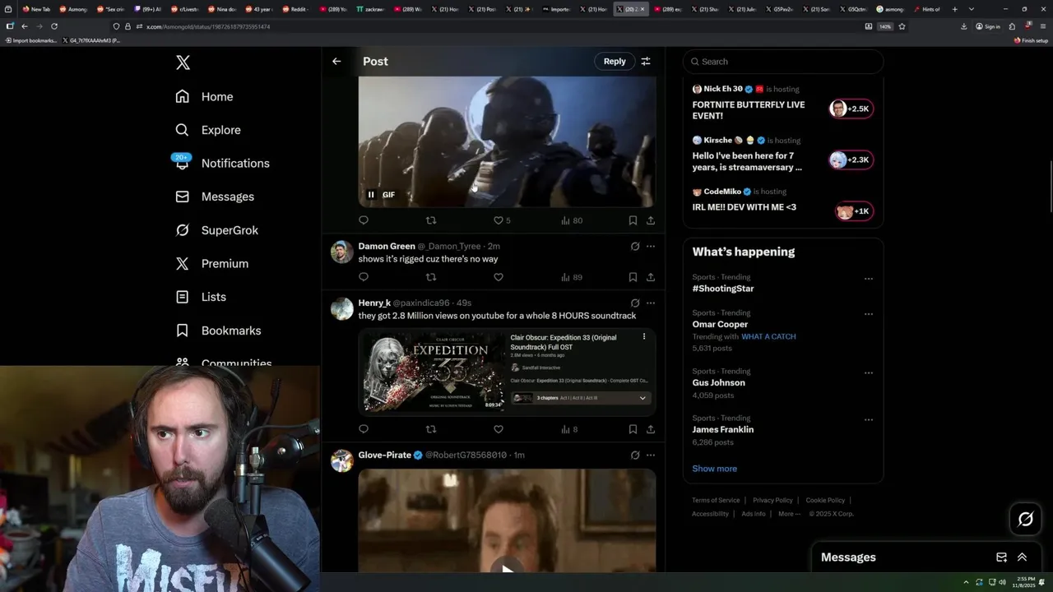Open Grok icon on Damon Green's reply
Screen dimensions: 1053x592
(x=635, y=246)
